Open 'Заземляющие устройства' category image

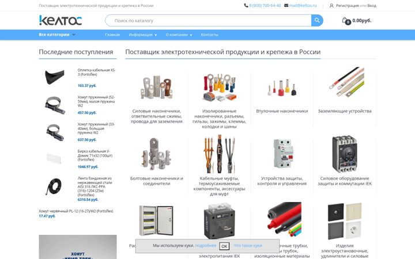coord(346,82)
